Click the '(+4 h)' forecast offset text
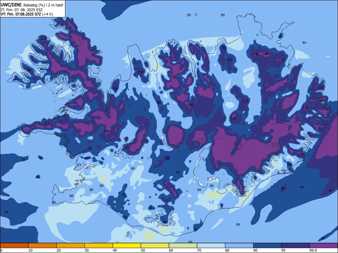Viewport: 338px width, 253px height. [x=47, y=15]
